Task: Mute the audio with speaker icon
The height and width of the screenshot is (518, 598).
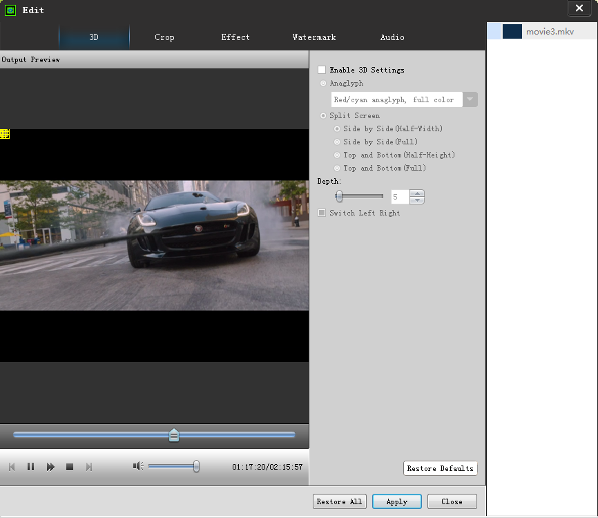Action: pyautogui.click(x=138, y=466)
